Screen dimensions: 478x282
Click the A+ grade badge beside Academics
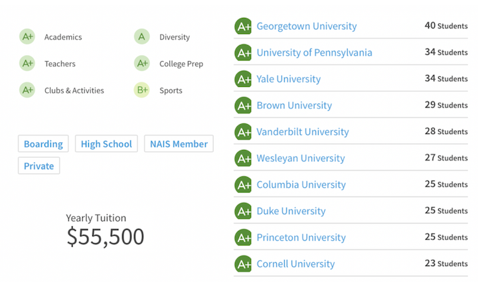coord(27,36)
